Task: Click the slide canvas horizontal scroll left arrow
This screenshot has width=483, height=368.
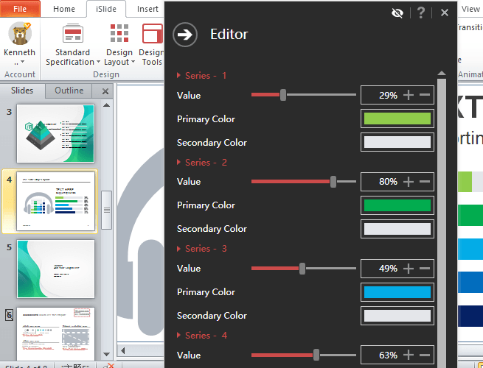Action: coord(123,351)
